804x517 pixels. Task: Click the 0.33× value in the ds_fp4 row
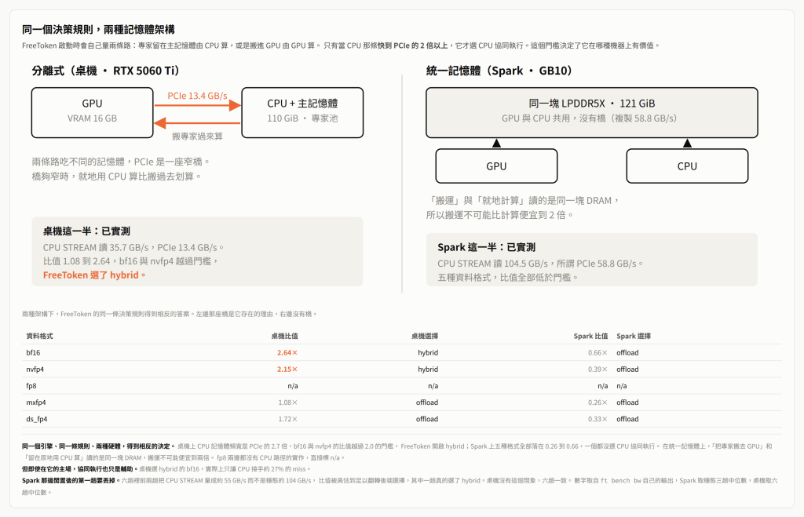point(598,419)
